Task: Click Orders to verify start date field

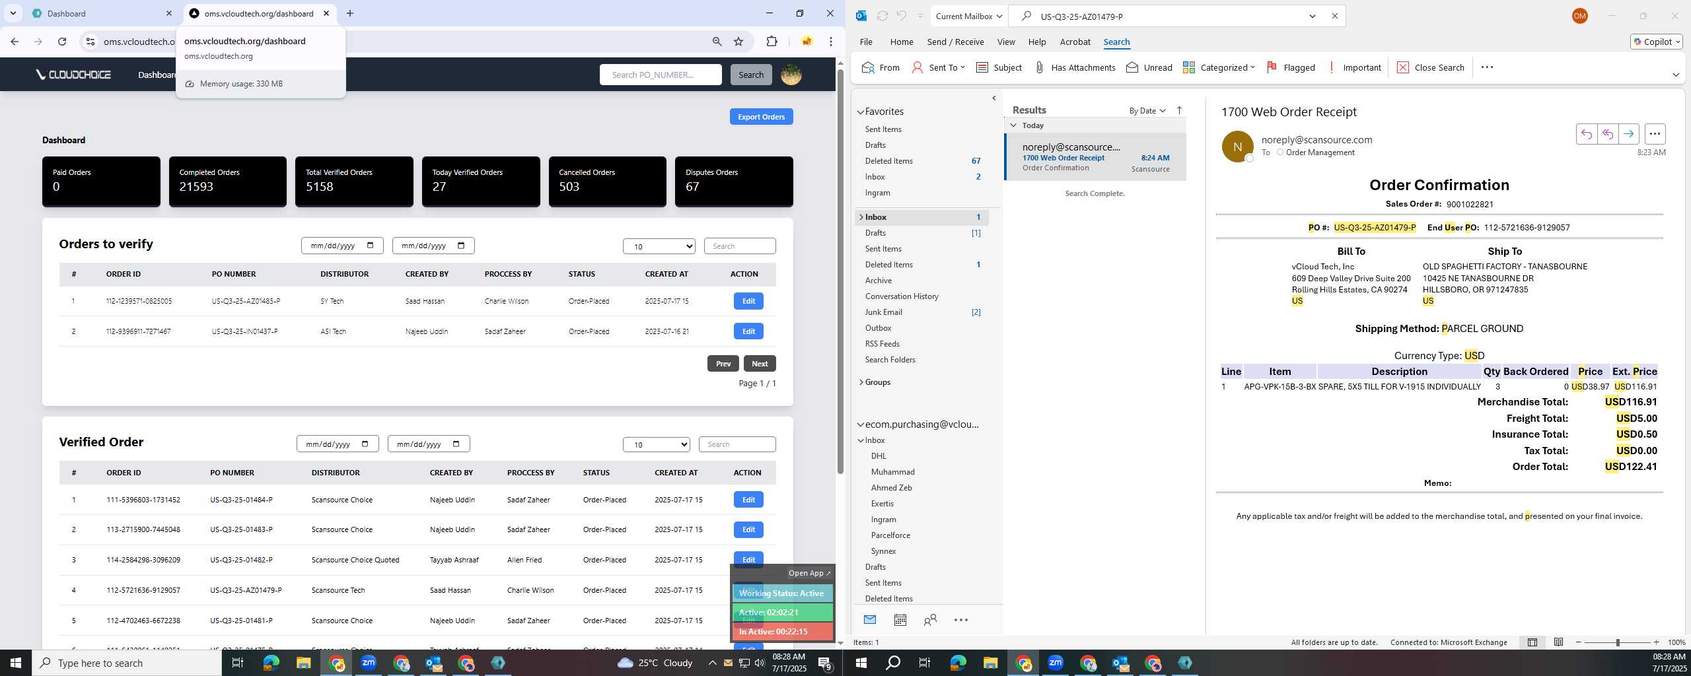Action: click(342, 246)
